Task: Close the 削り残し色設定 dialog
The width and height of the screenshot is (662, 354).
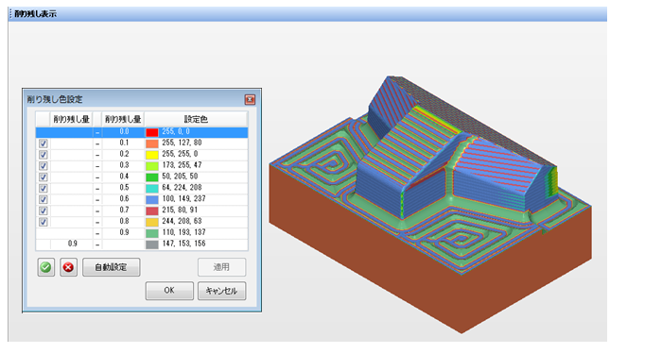Action: pos(250,99)
